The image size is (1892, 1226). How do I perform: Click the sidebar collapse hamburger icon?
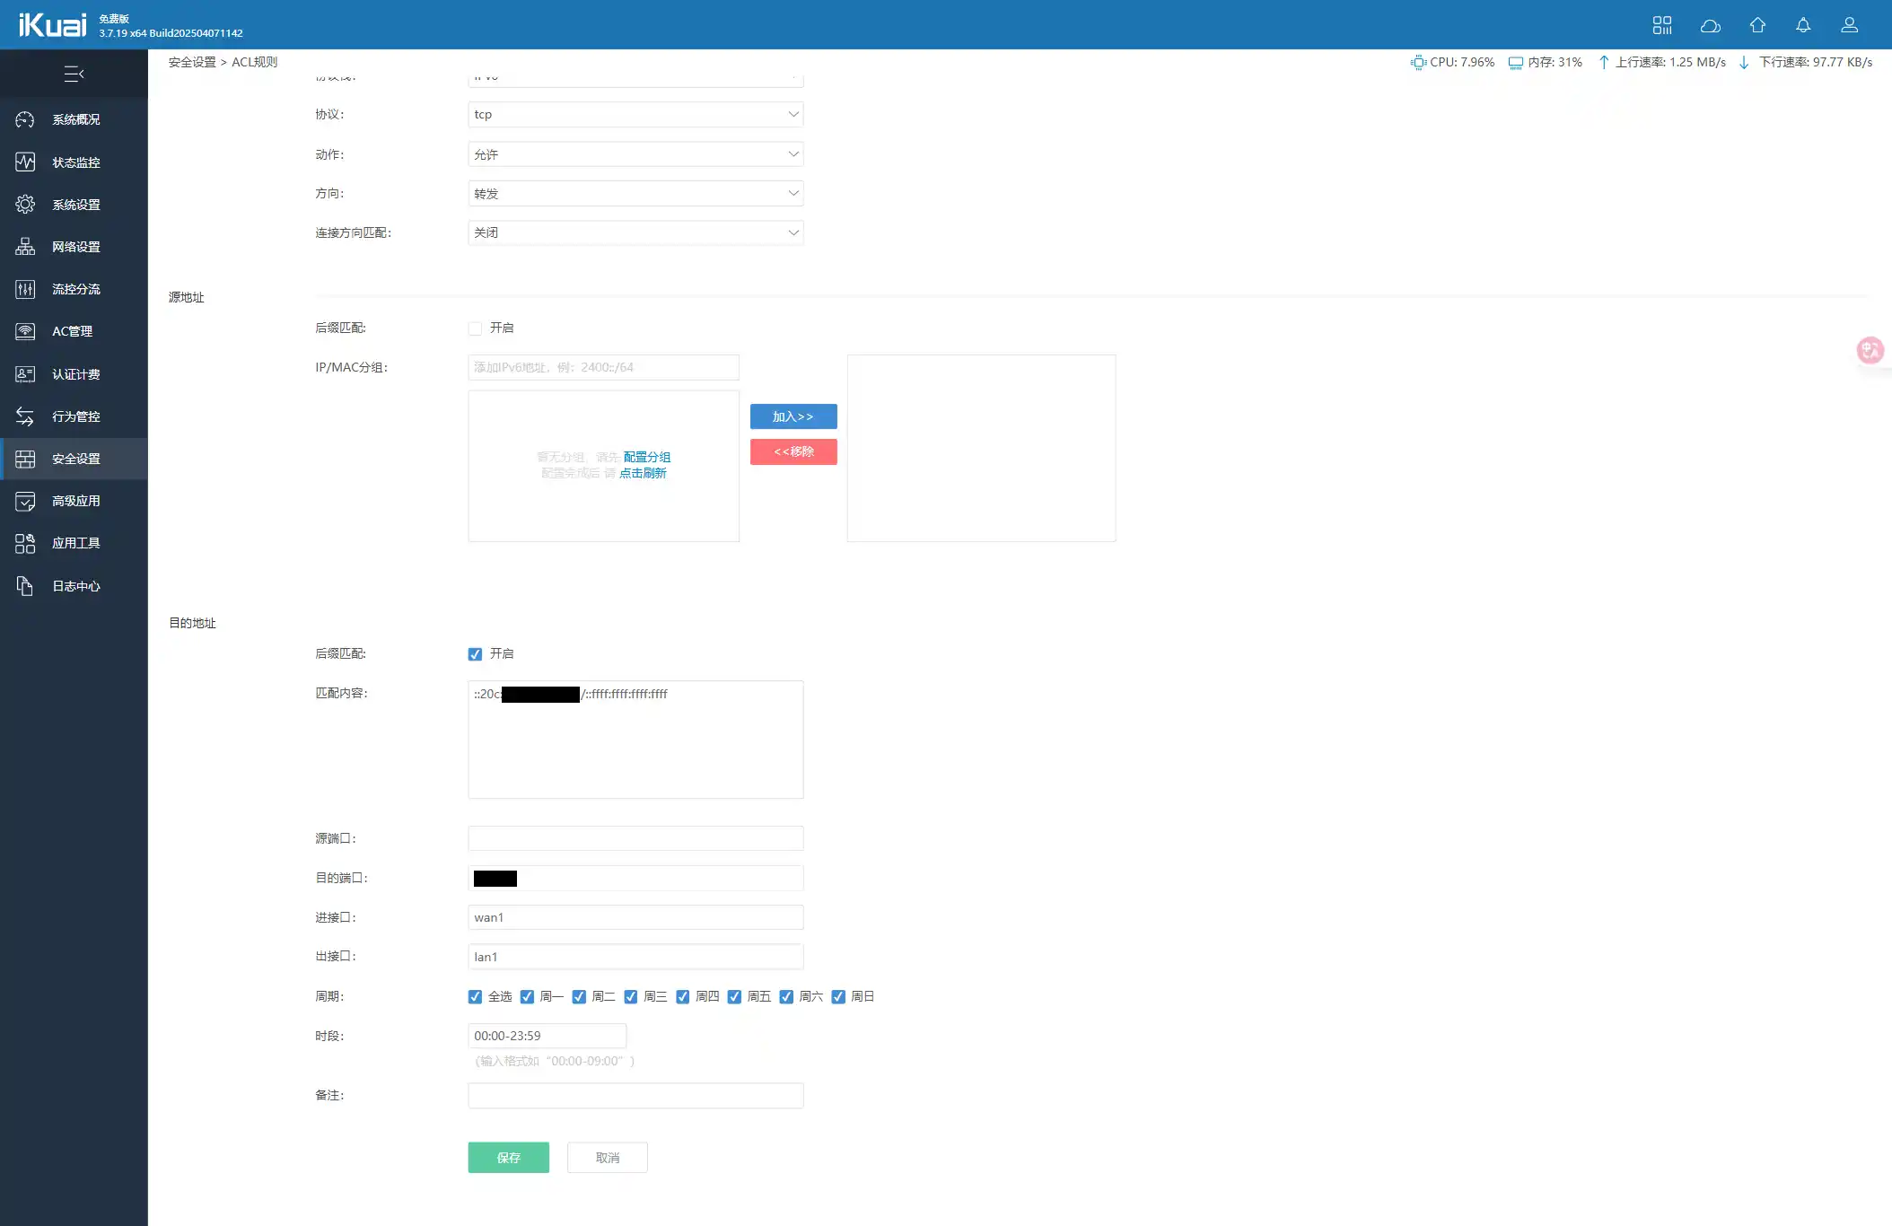click(74, 74)
